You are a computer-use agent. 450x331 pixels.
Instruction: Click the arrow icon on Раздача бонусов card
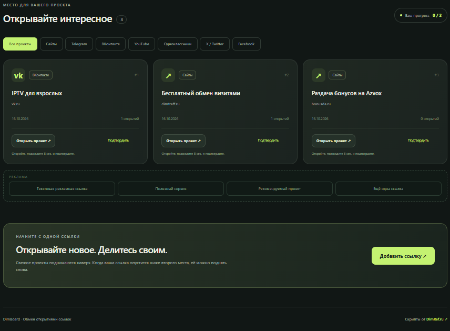pyautogui.click(x=318, y=75)
